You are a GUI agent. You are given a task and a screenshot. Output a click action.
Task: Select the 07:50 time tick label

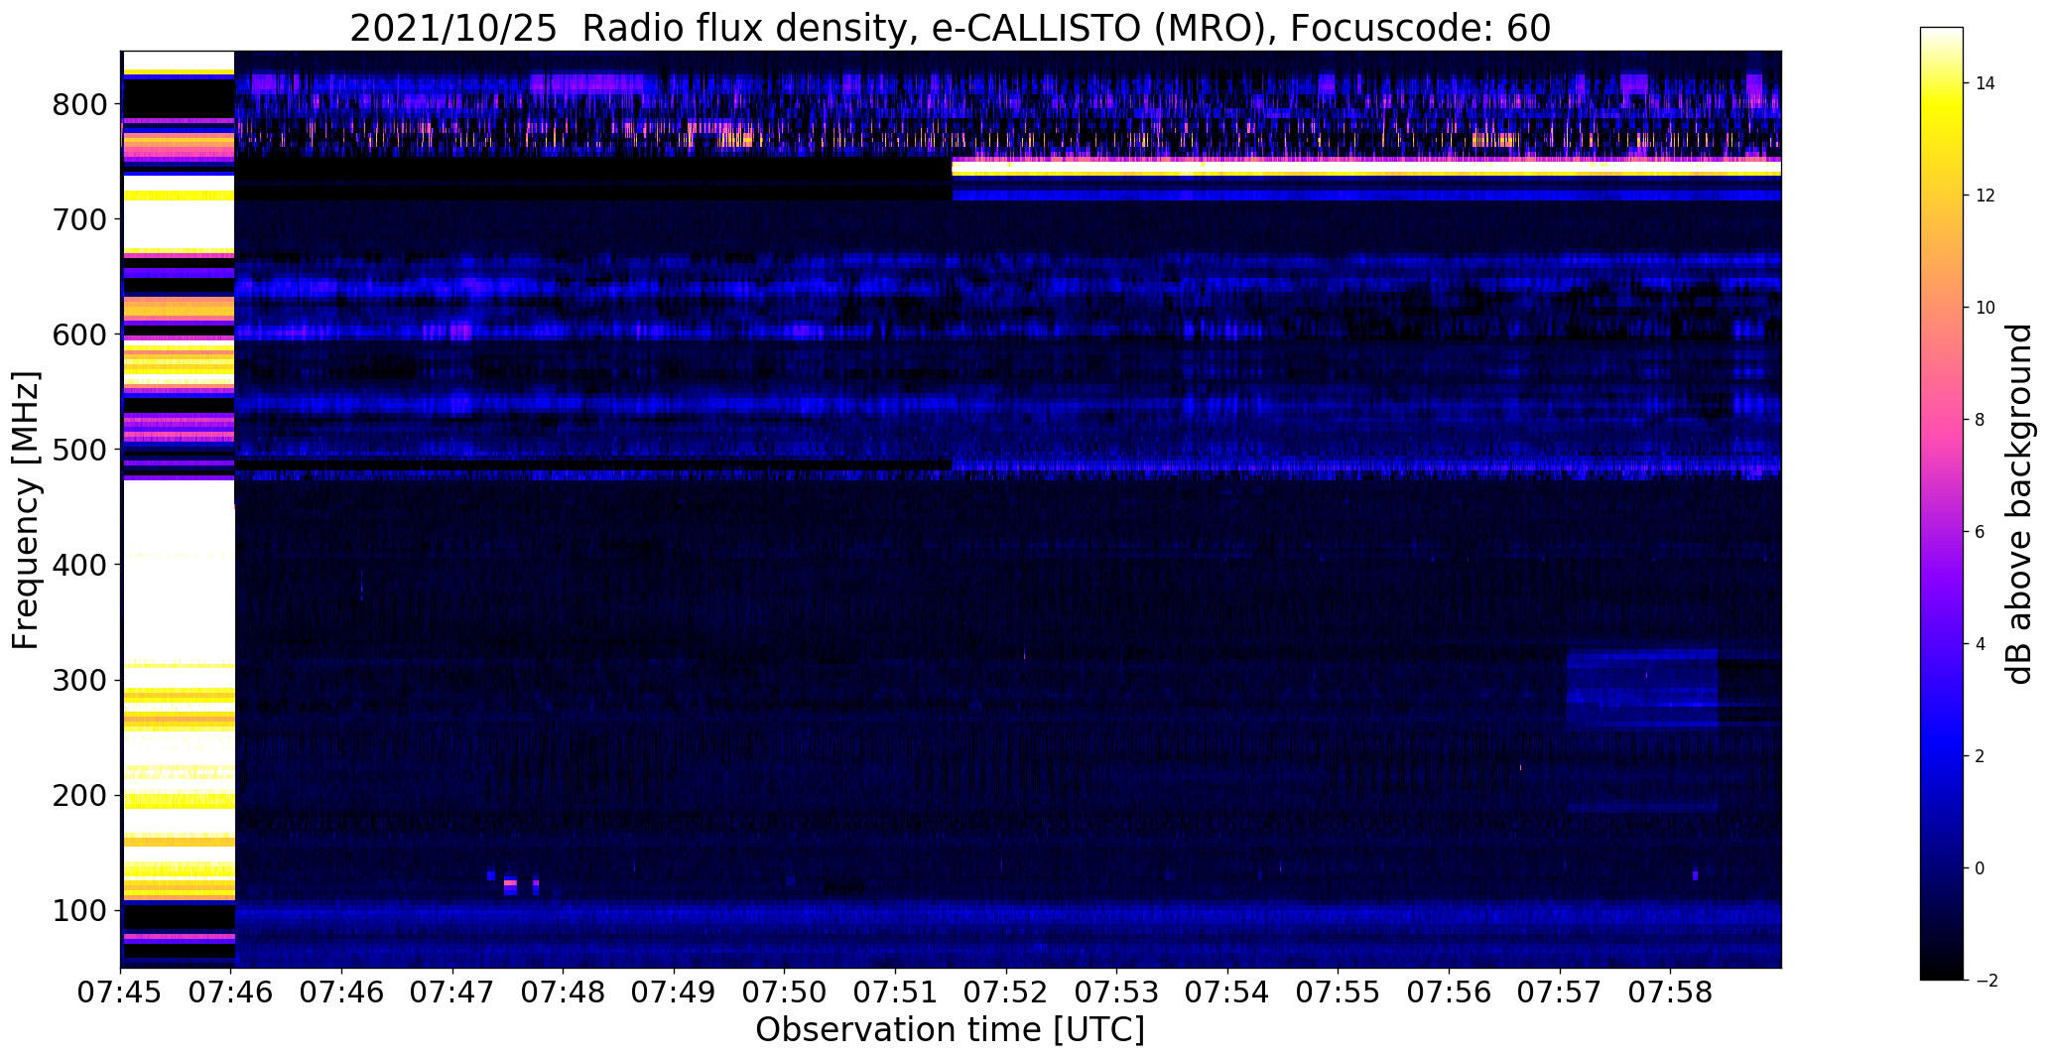pos(785,993)
